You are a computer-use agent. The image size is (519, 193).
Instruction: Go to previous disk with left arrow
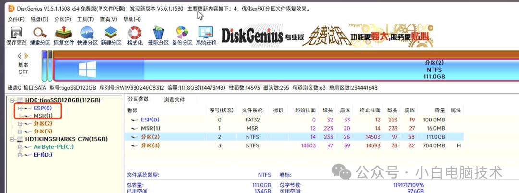[x=20, y=56]
